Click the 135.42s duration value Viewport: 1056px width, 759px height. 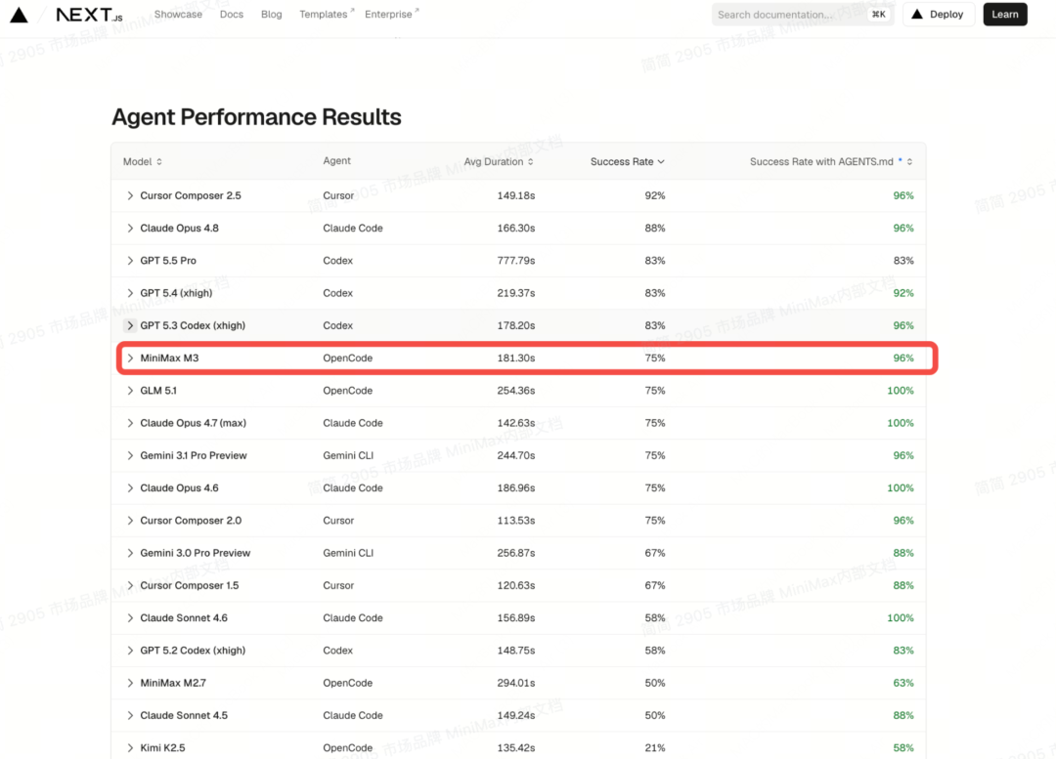(x=516, y=747)
